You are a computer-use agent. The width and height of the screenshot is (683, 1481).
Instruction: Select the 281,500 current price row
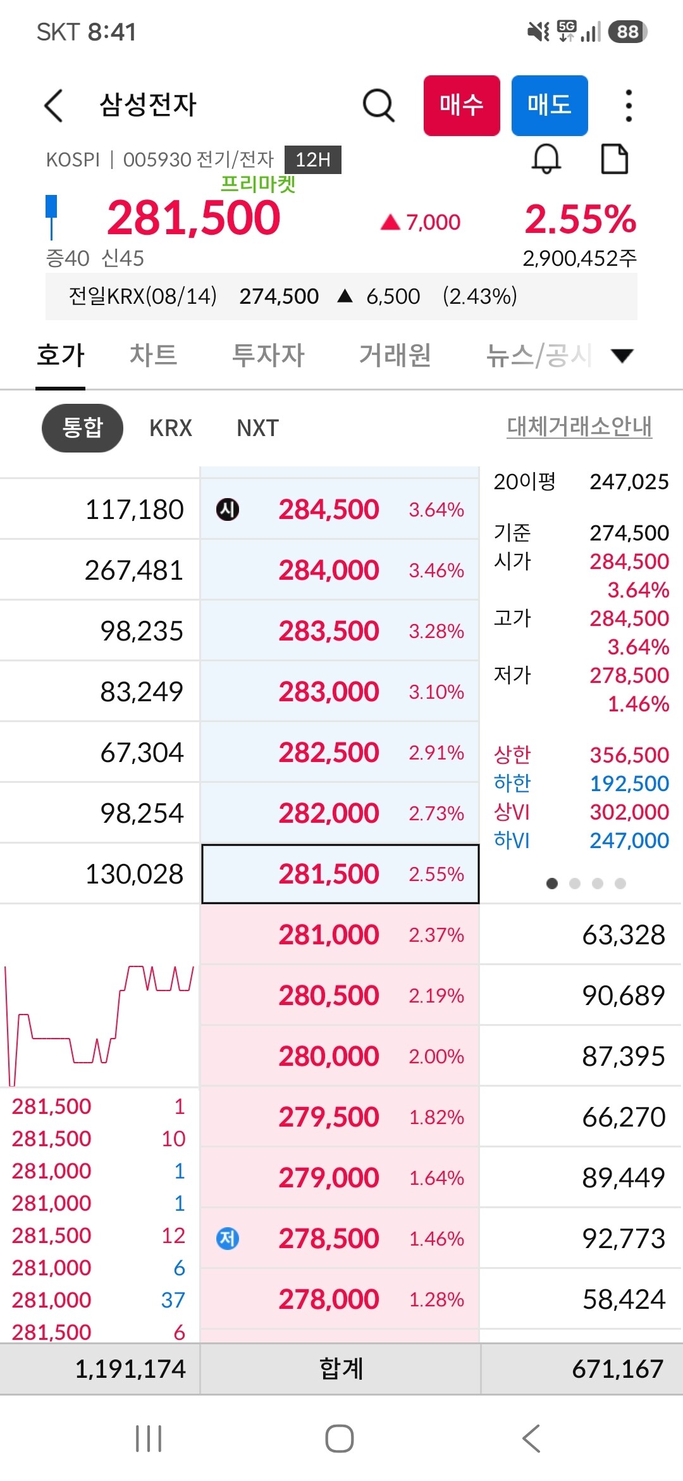340,873
